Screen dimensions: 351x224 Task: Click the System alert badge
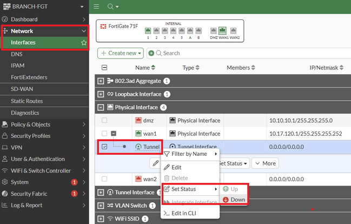pyautogui.click(x=74, y=182)
